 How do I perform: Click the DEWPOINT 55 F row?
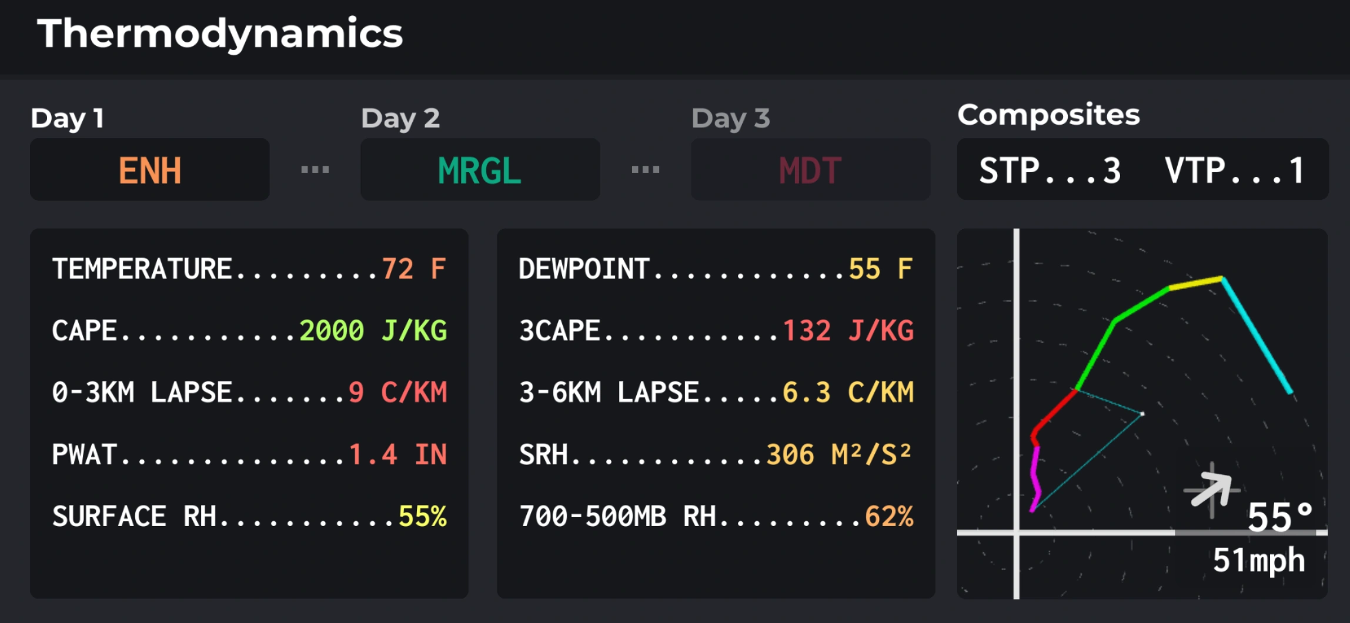[716, 269]
